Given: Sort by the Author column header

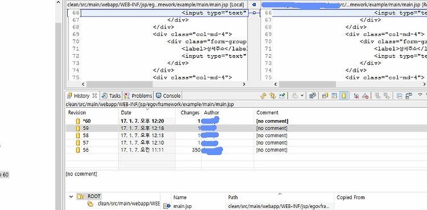Looking at the screenshot, I should coord(227,113).
